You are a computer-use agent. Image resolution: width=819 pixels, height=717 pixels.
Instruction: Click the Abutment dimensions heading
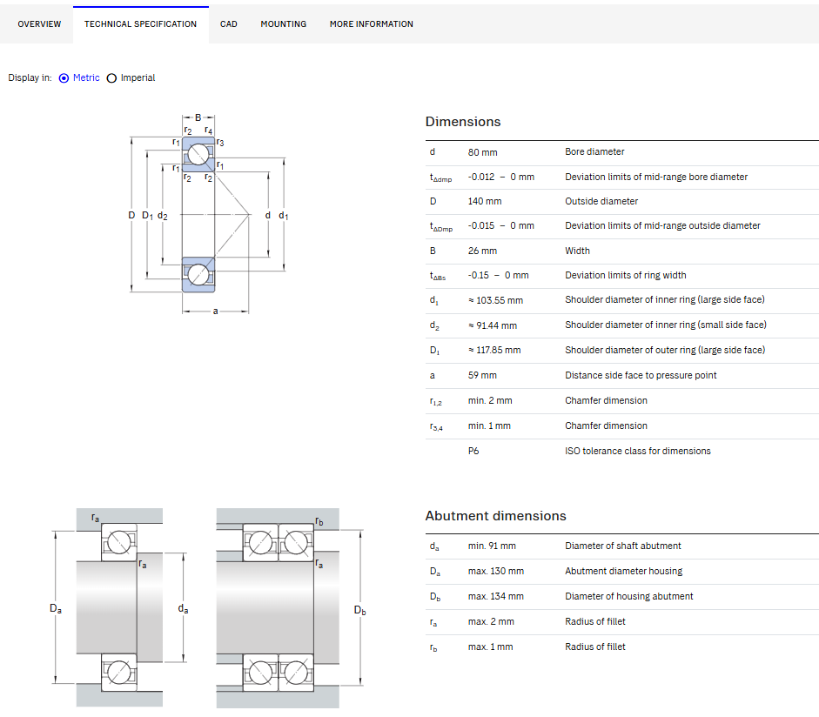pos(496,516)
